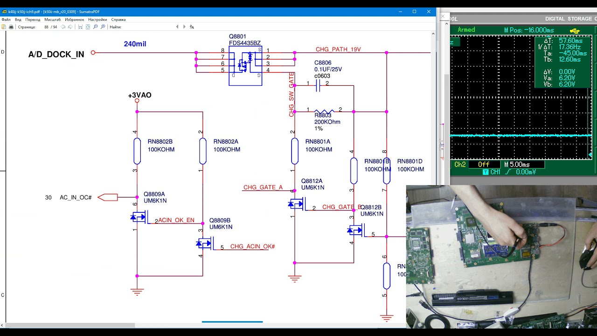Click the Tb 12.60ms cursor value
The height and width of the screenshot is (336, 597).
click(x=562, y=59)
